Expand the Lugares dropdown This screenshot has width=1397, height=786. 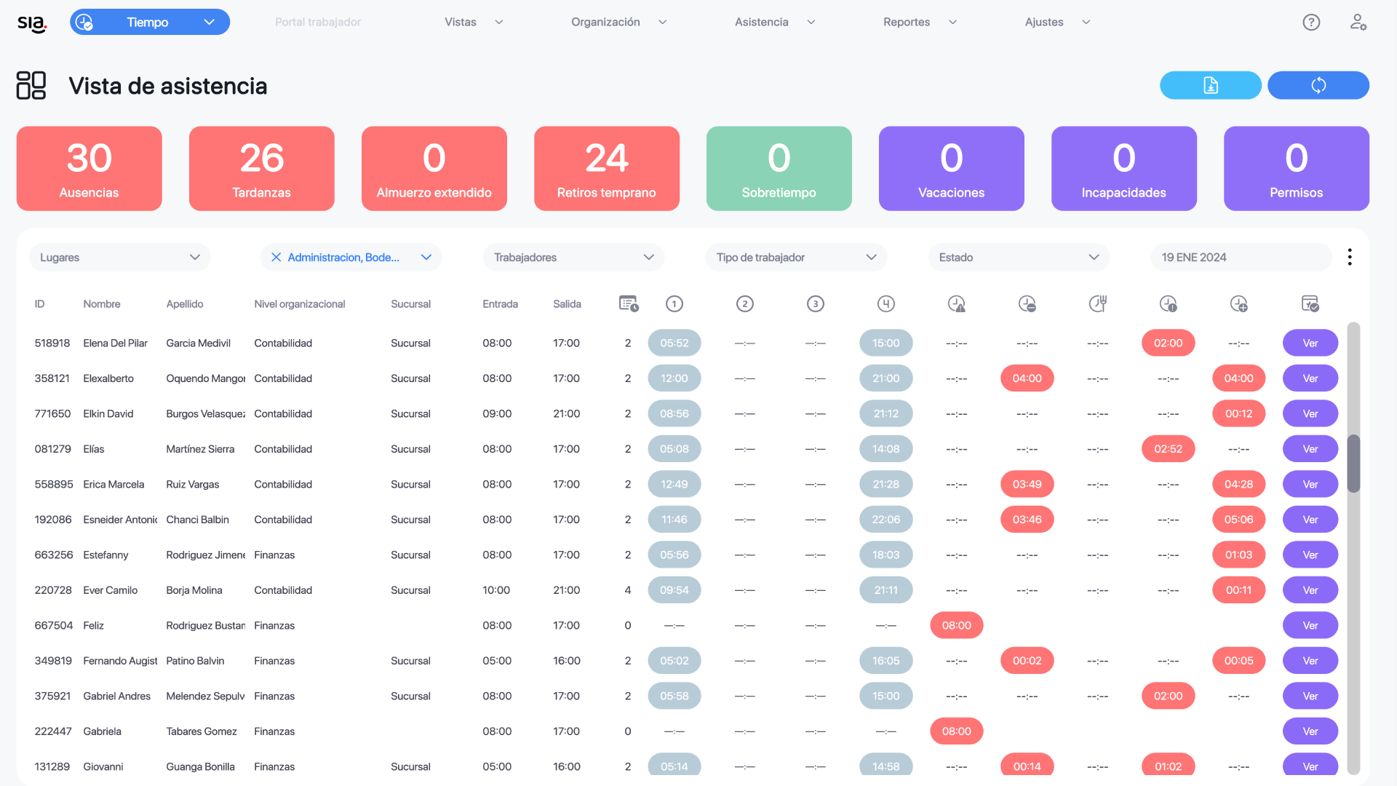pos(120,257)
